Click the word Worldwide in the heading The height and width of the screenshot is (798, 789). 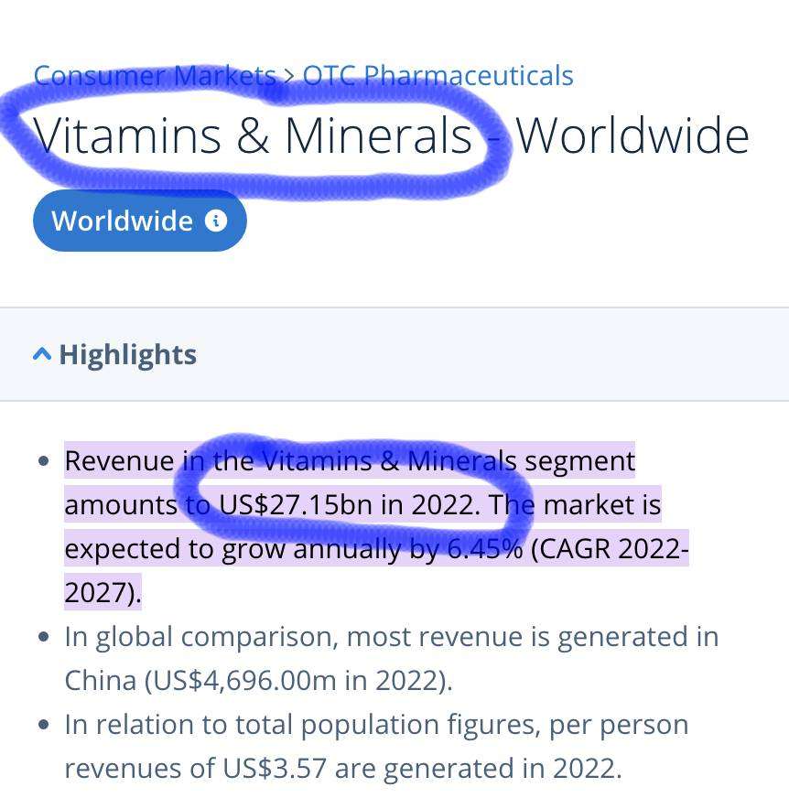coord(632,135)
